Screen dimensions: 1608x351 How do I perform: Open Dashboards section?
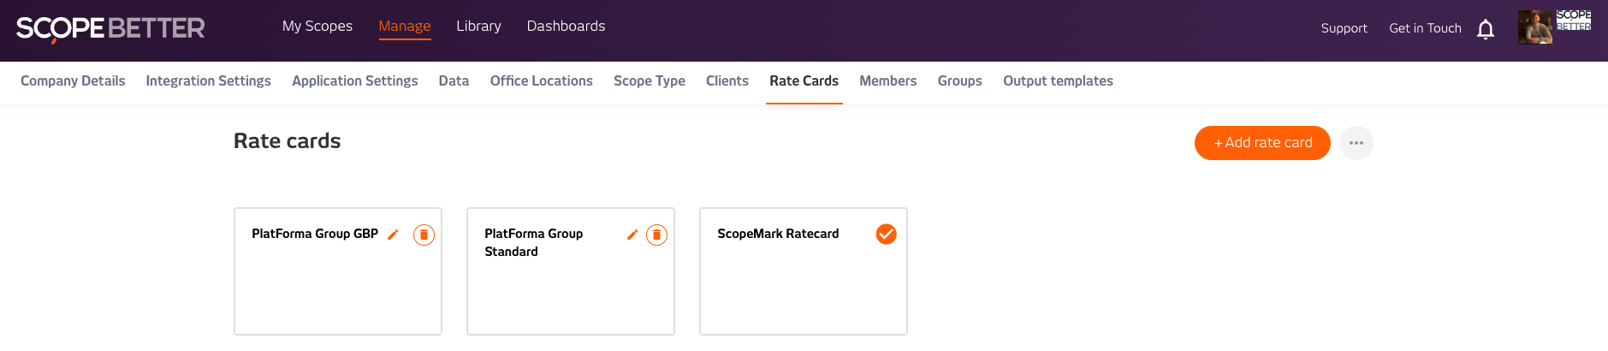[566, 27]
